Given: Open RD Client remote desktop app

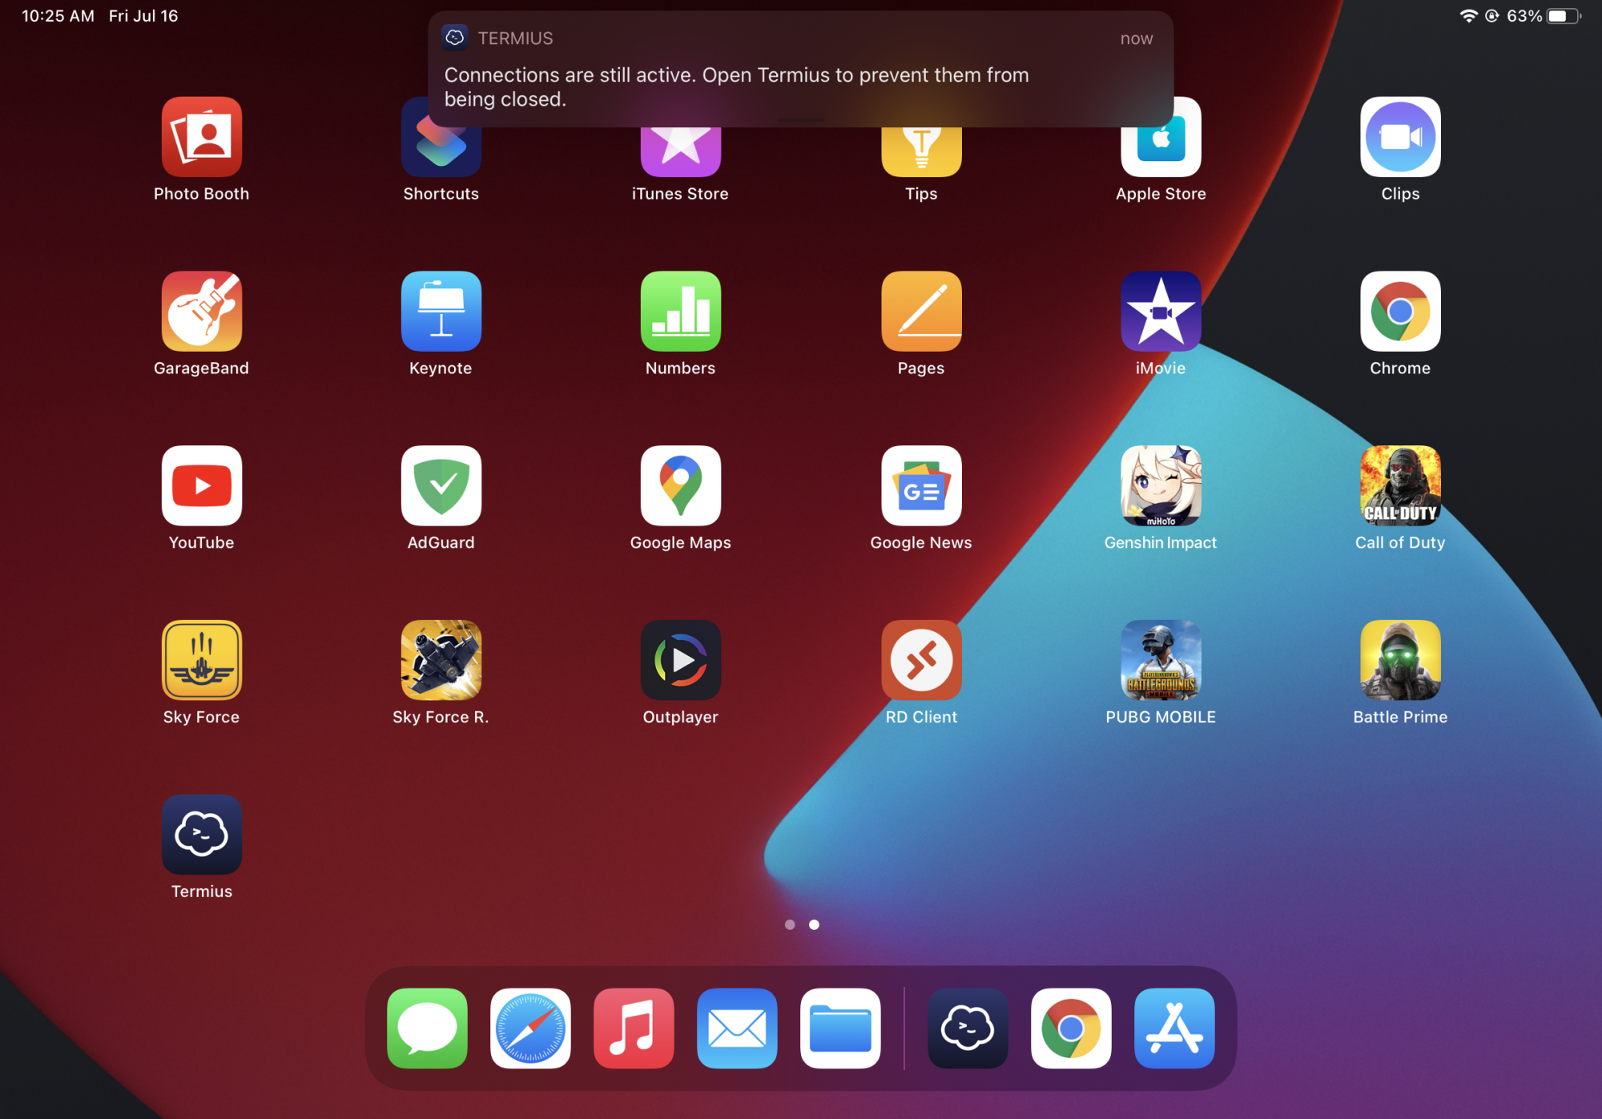Looking at the screenshot, I should tap(921, 660).
